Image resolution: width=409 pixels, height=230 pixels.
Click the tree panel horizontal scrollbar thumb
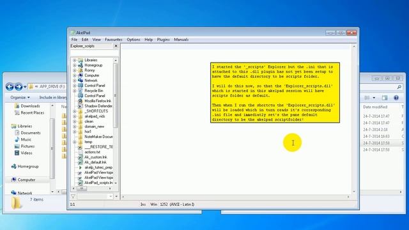pyautogui.click(x=82, y=188)
